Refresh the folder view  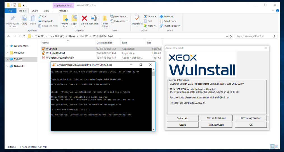[x=231, y=36]
